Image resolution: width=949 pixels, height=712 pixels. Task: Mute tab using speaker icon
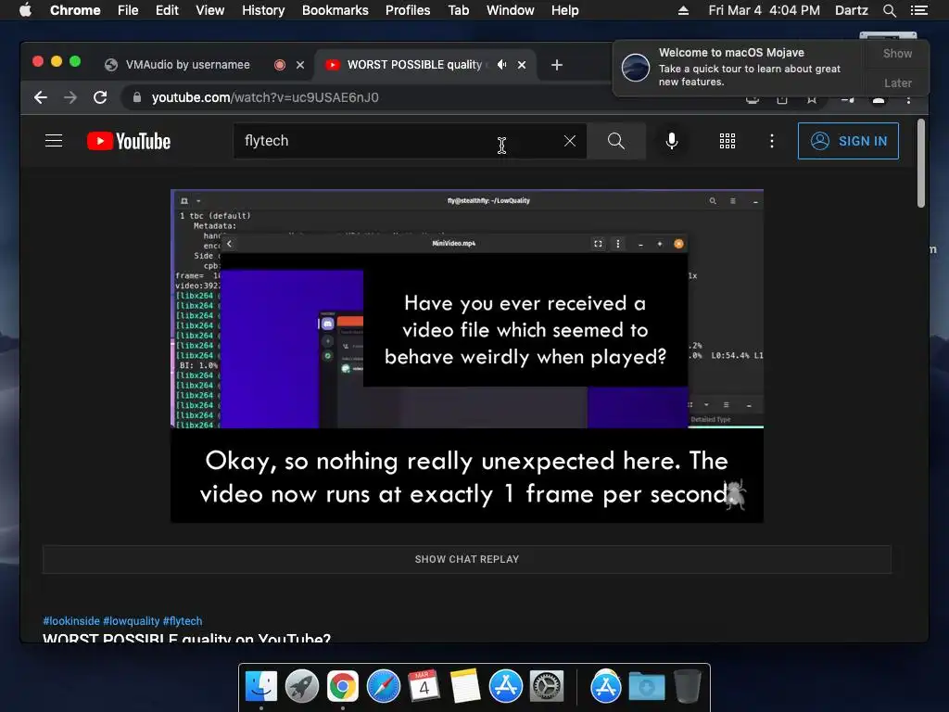pyautogui.click(x=501, y=65)
